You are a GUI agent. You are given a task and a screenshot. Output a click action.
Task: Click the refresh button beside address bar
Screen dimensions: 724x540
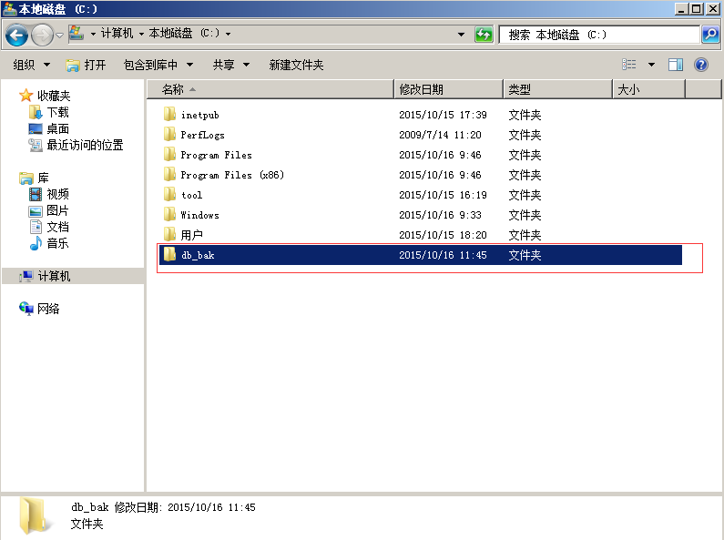click(484, 35)
